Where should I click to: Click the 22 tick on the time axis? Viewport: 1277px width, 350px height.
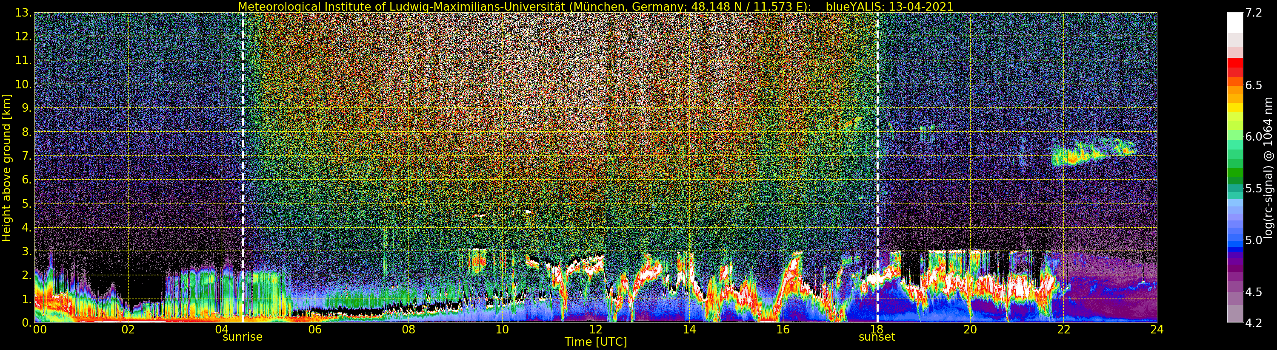click(x=1063, y=329)
